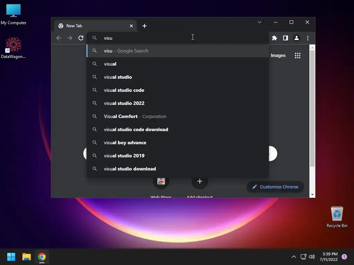Select the Recycle Bin desktop icon
354x265 pixels.
tap(337, 217)
